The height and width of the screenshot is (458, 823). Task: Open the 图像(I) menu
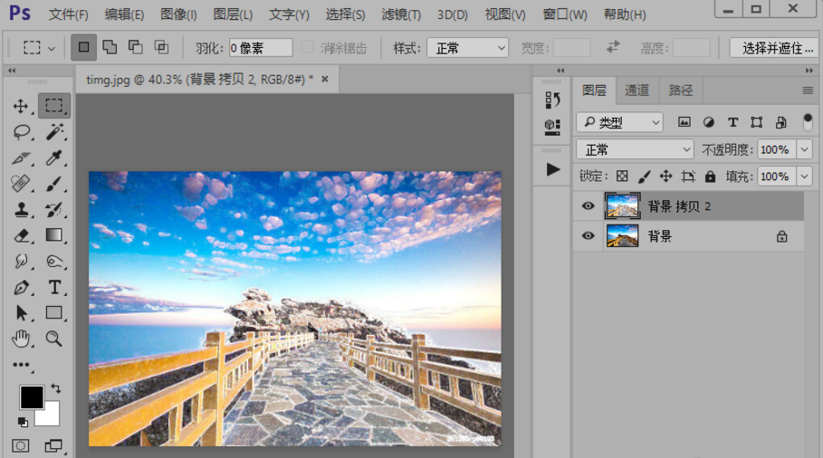178,14
